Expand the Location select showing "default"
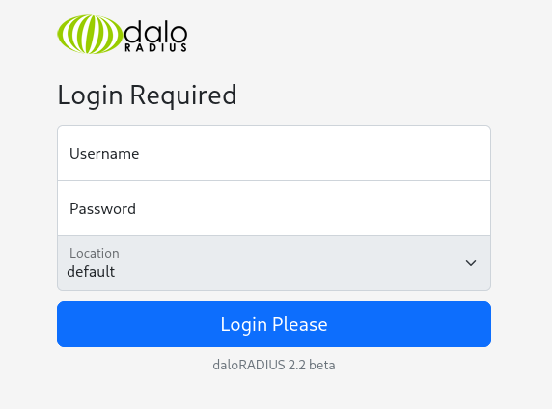552x409 pixels. [274, 263]
